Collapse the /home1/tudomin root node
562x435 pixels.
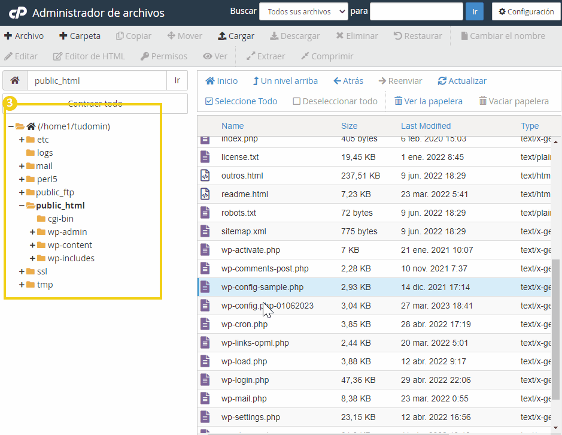coord(11,126)
